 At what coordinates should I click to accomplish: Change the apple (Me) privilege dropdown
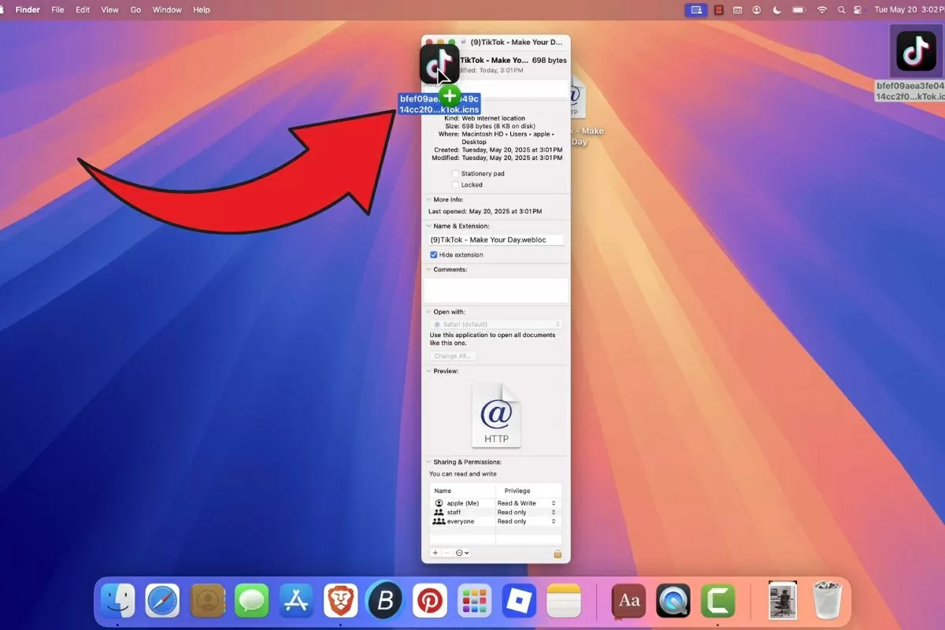[x=526, y=503]
